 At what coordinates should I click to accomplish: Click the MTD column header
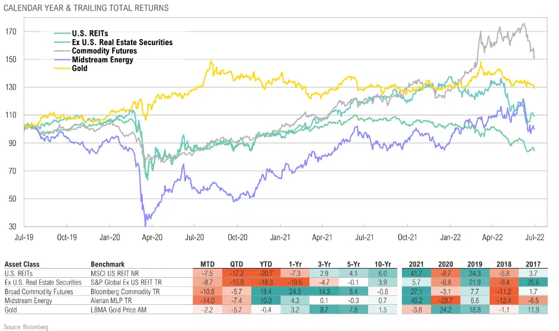(207, 263)
